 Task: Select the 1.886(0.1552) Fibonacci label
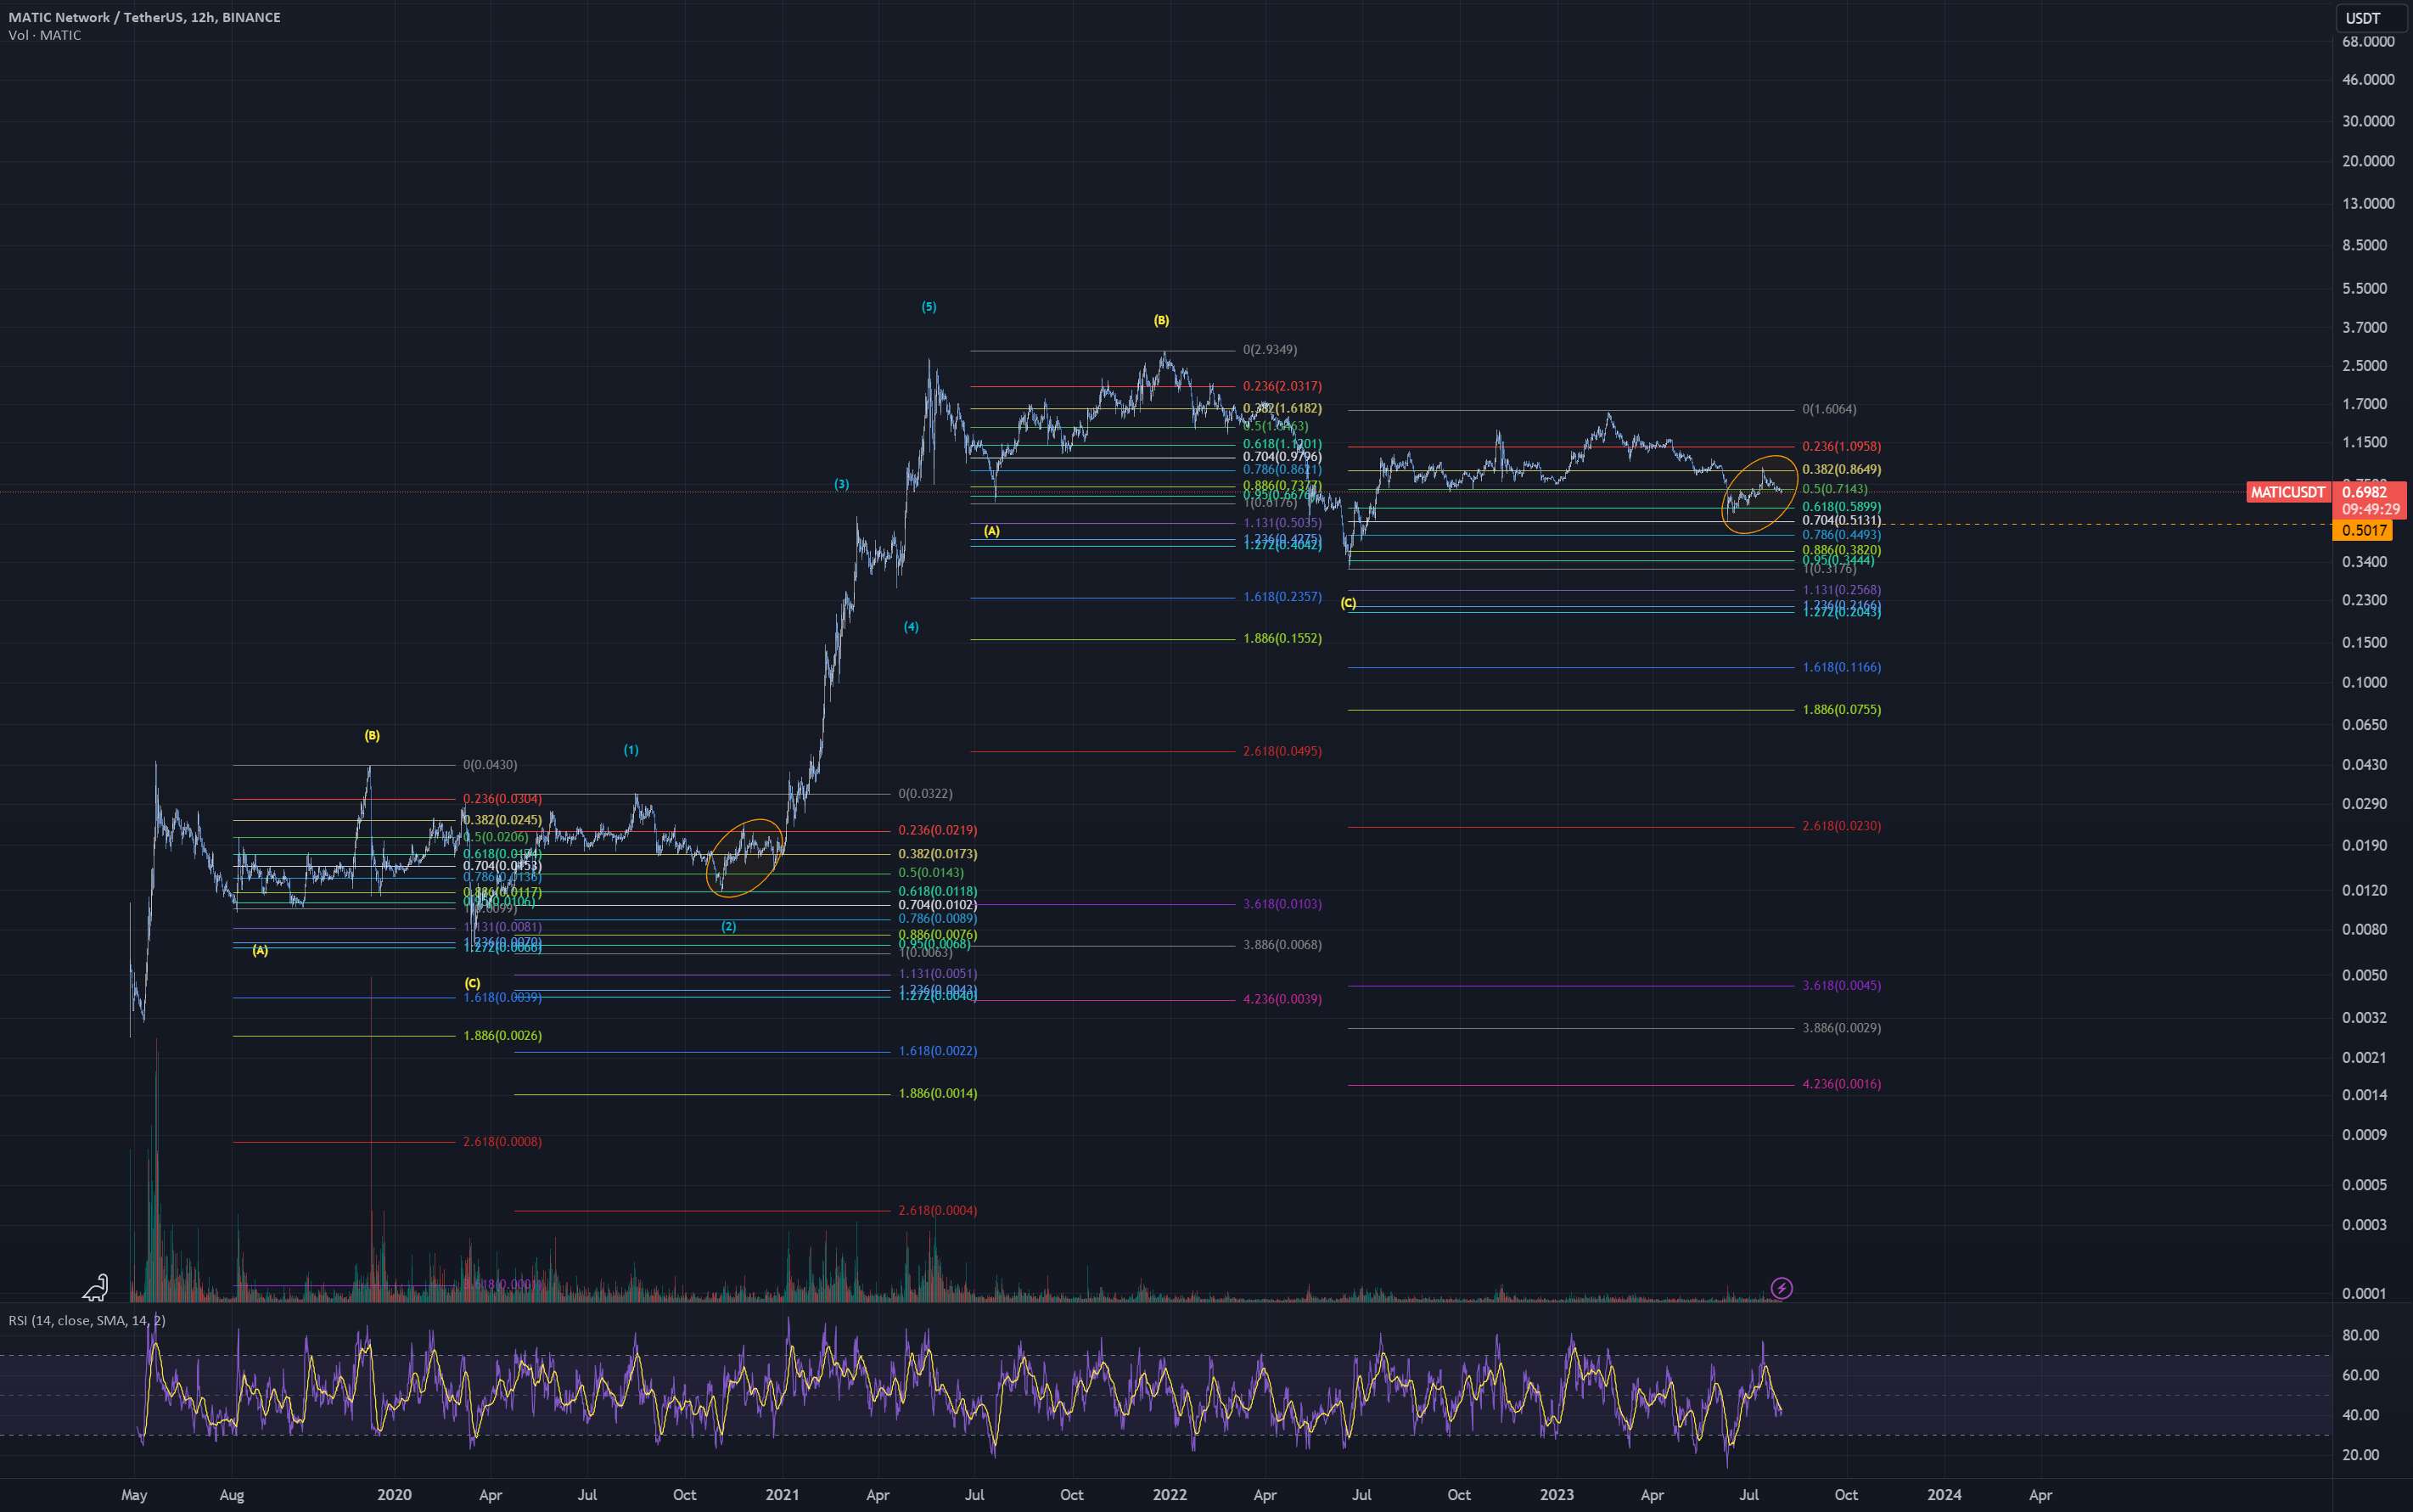click(1282, 639)
